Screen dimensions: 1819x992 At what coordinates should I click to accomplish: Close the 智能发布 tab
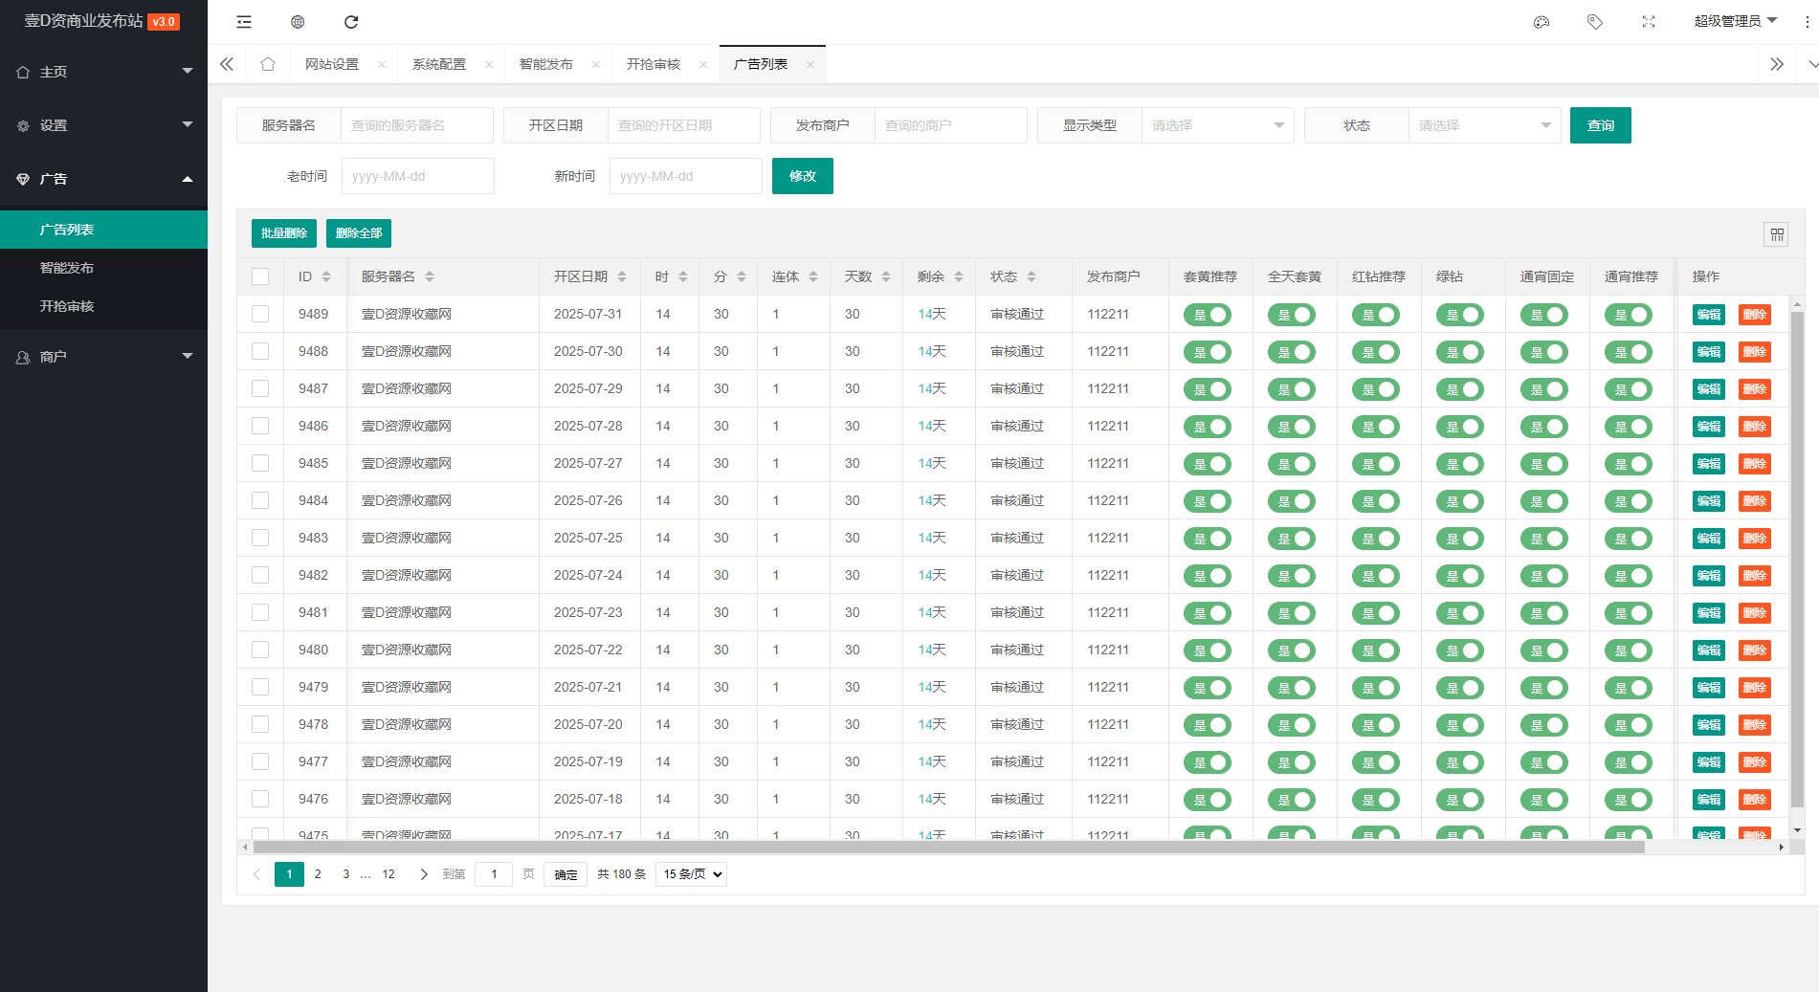[x=596, y=64]
